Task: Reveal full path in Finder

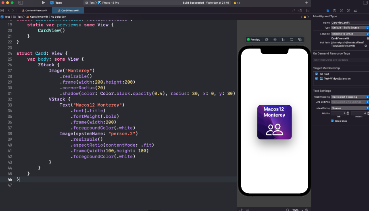Action: coord(366,46)
